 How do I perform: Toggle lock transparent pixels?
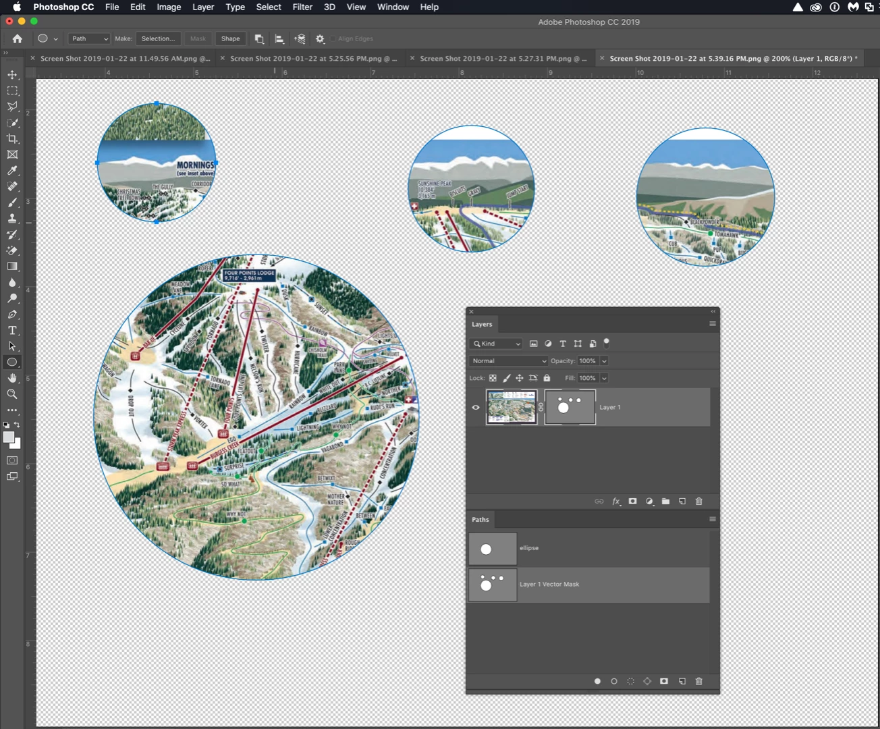click(493, 378)
